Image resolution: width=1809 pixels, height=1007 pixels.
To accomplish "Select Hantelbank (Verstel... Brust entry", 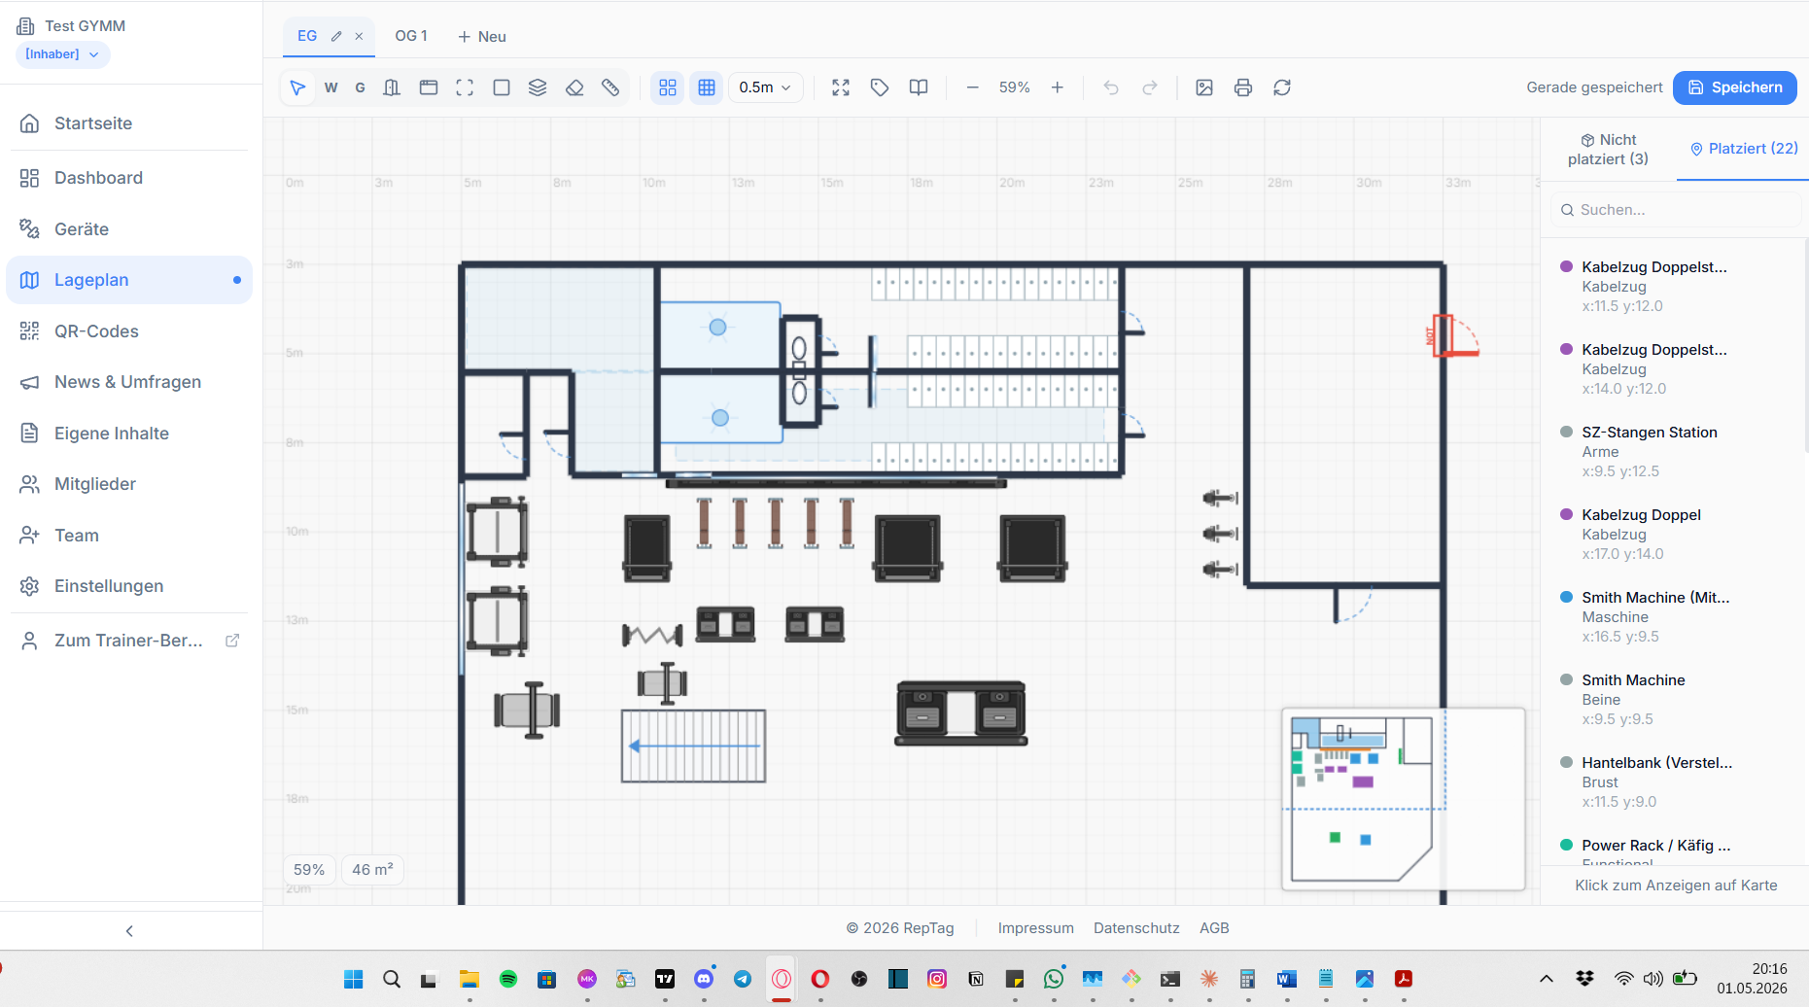I will tap(1674, 782).
